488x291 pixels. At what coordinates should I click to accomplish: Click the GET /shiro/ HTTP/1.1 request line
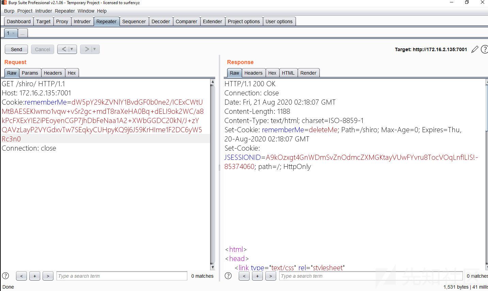coord(33,84)
